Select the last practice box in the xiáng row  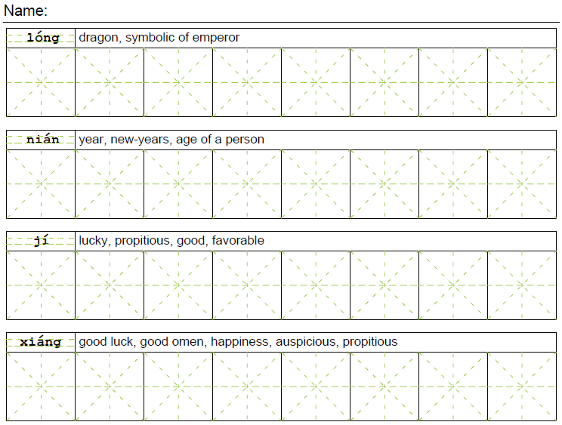coord(522,387)
